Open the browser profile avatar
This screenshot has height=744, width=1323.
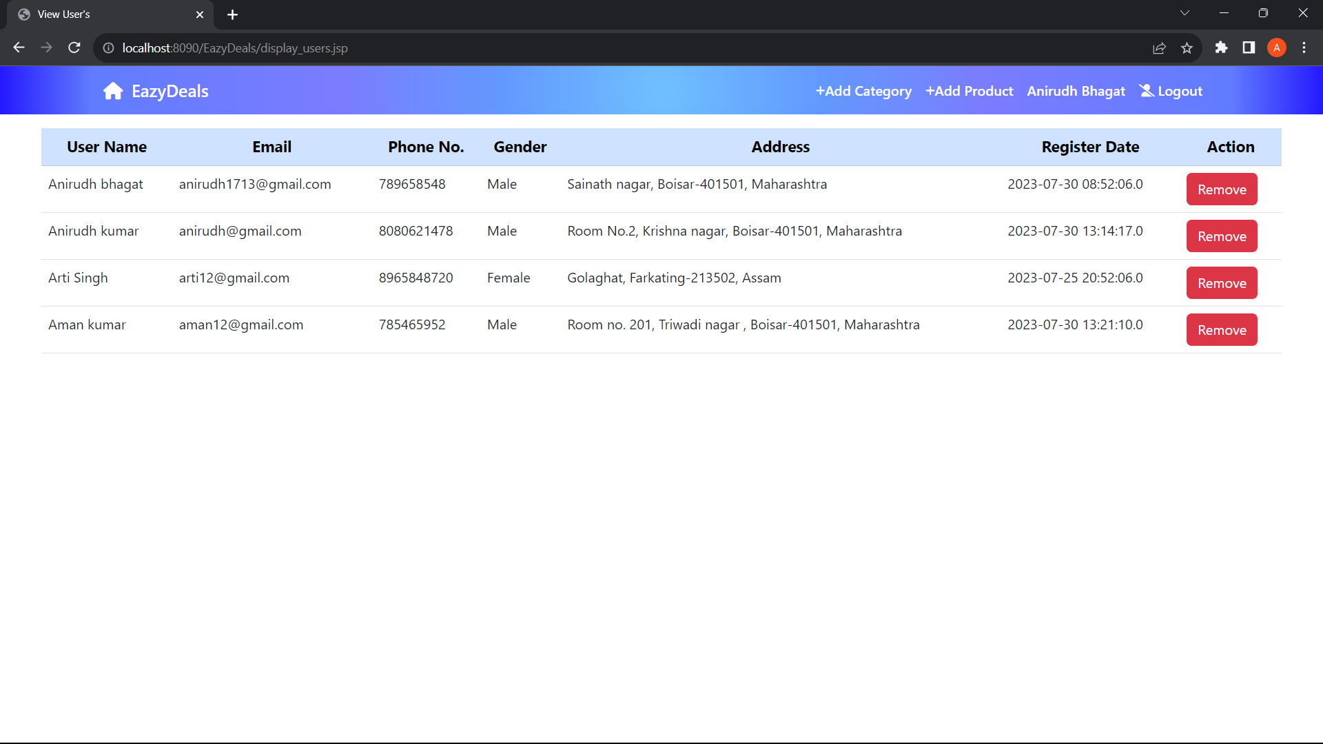(x=1277, y=48)
